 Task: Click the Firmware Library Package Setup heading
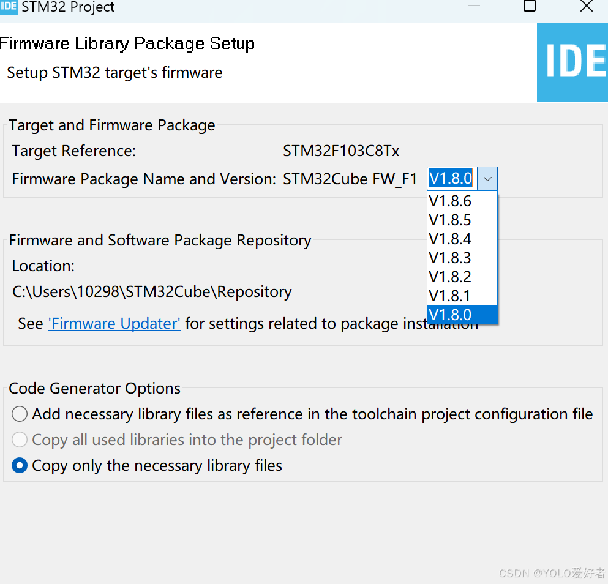127,43
